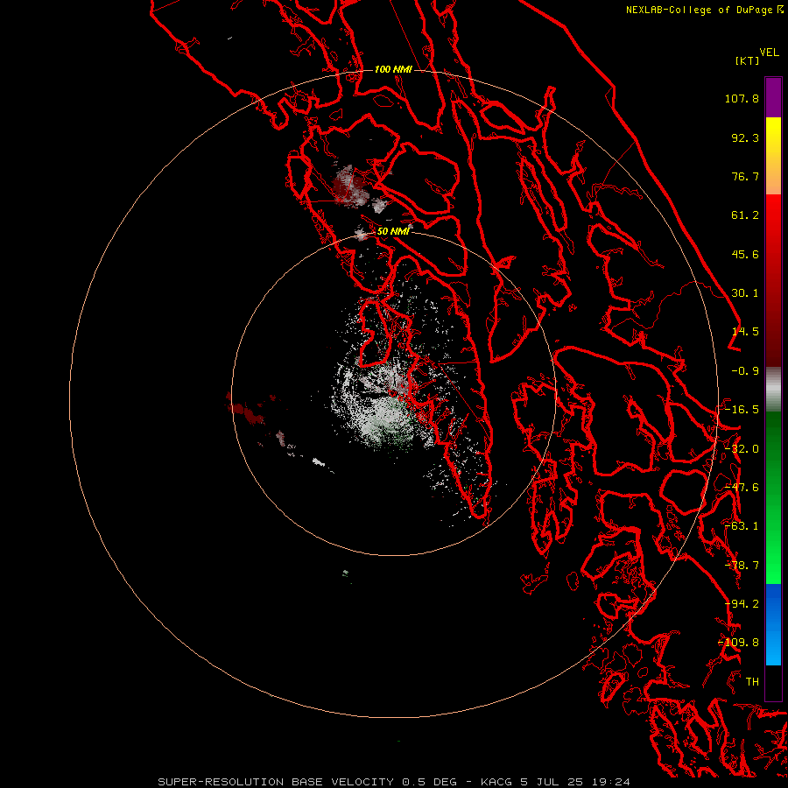This screenshot has height=788, width=788.
Task: Click the -63.1 velocity scale value
Action: pos(742,526)
